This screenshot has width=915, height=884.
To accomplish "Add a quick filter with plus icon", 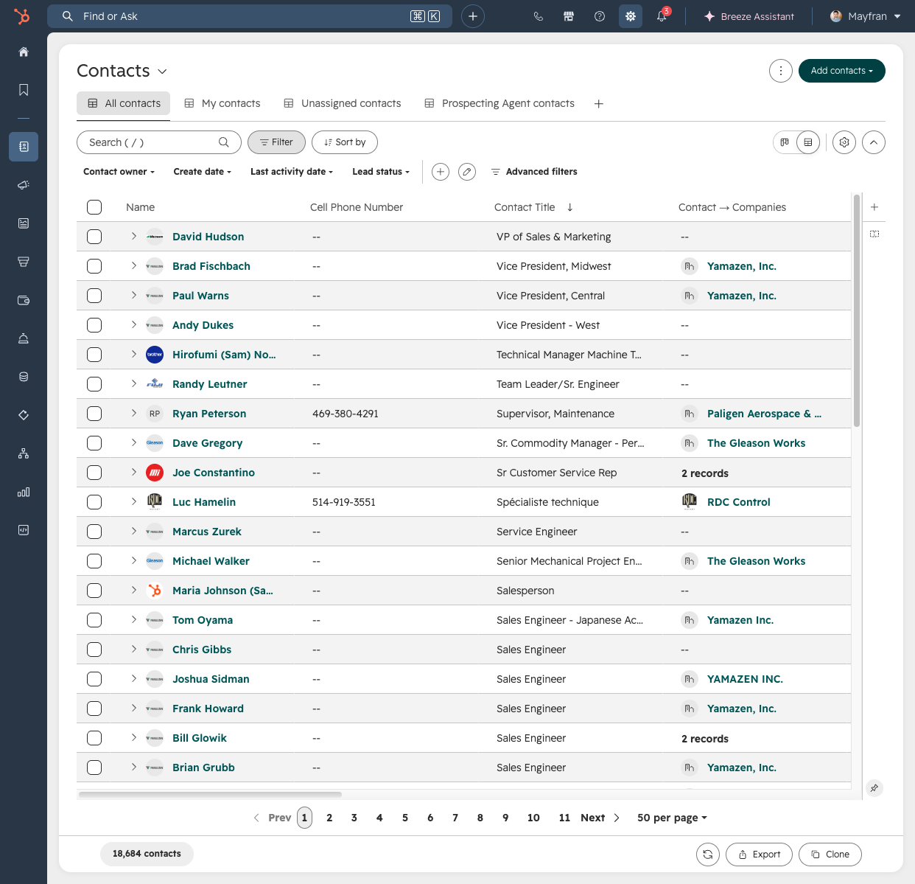I will [x=441, y=172].
